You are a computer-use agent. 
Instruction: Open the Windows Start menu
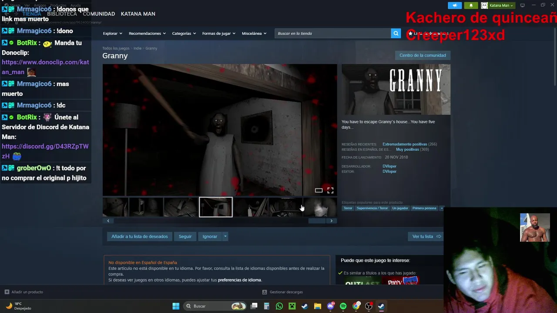click(x=176, y=306)
